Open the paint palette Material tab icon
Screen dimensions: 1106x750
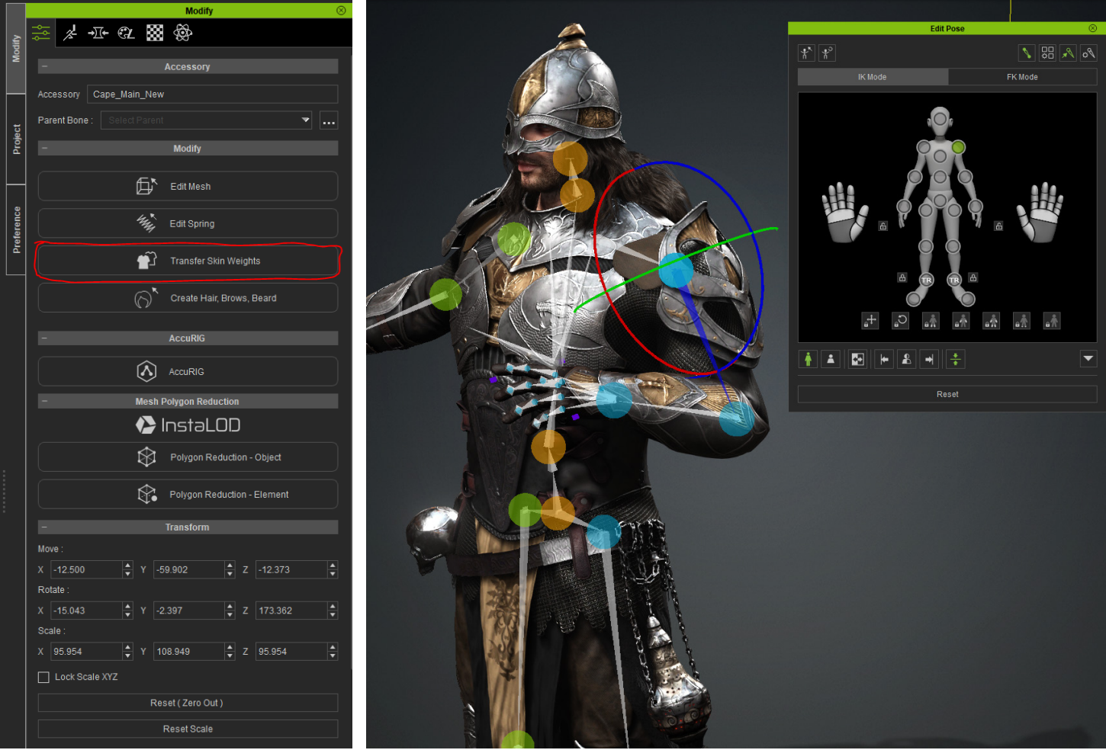point(127,33)
